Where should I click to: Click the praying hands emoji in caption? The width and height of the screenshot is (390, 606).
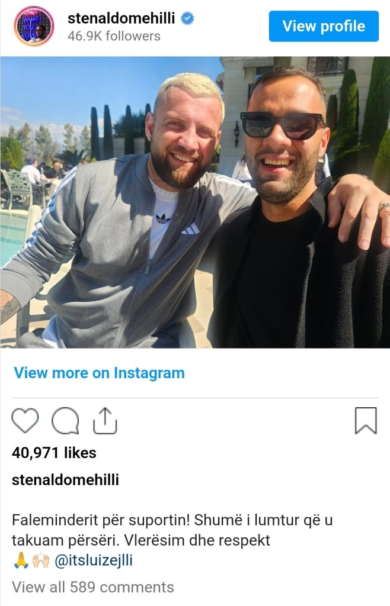tap(21, 560)
